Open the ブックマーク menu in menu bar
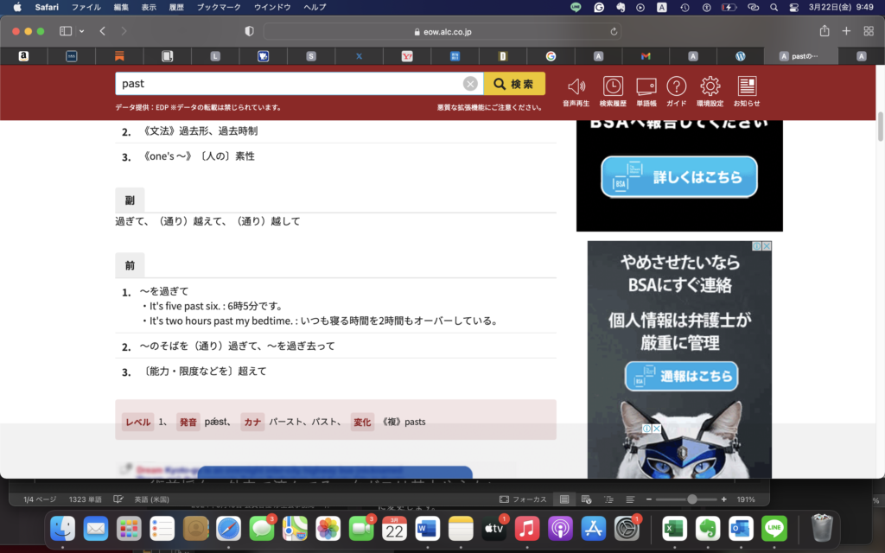The height and width of the screenshot is (553, 885). click(x=220, y=7)
